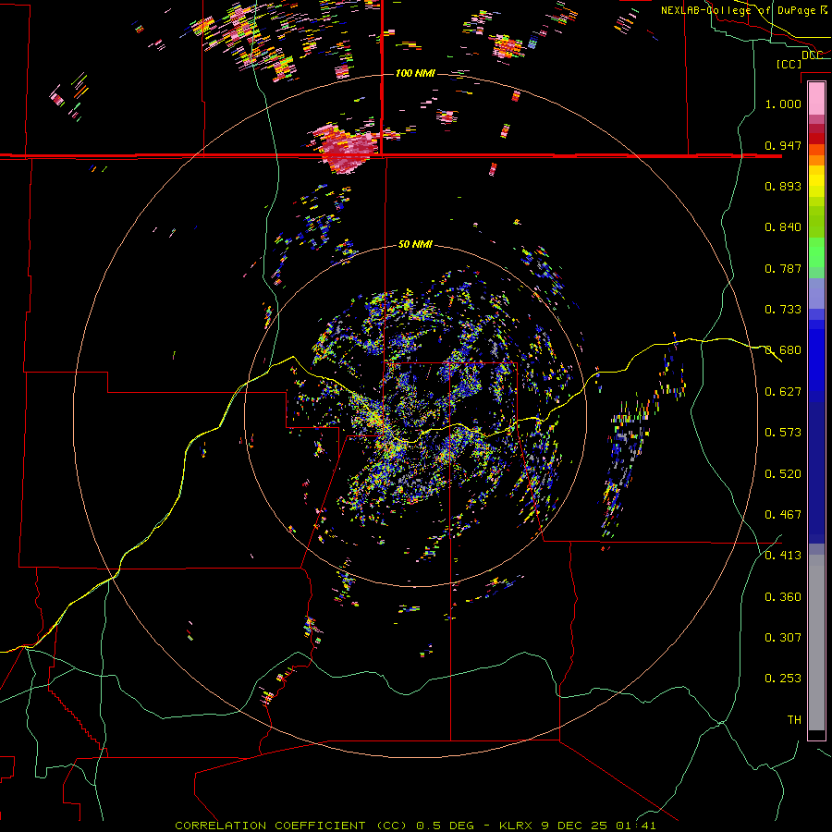Click the 0.413 scale label
Viewport: 832px width, 832px height.
(783, 556)
